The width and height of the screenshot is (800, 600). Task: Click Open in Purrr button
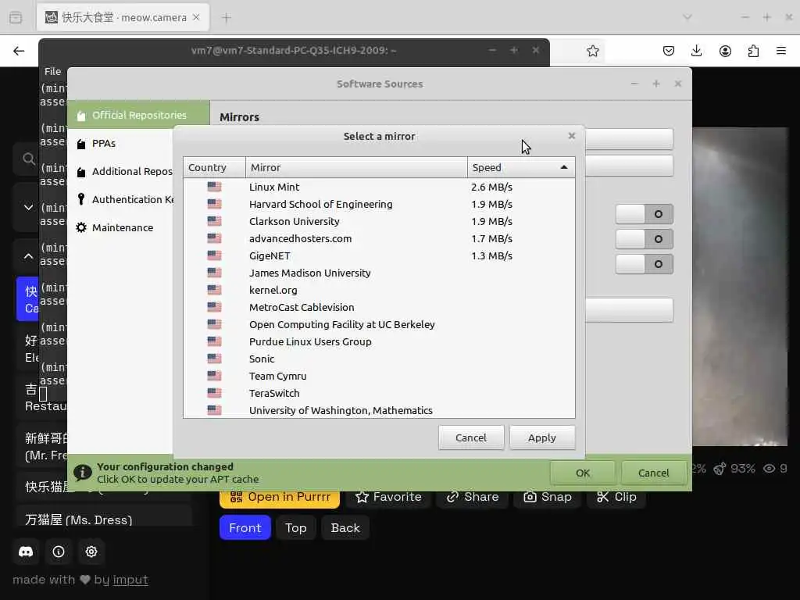[280, 498]
